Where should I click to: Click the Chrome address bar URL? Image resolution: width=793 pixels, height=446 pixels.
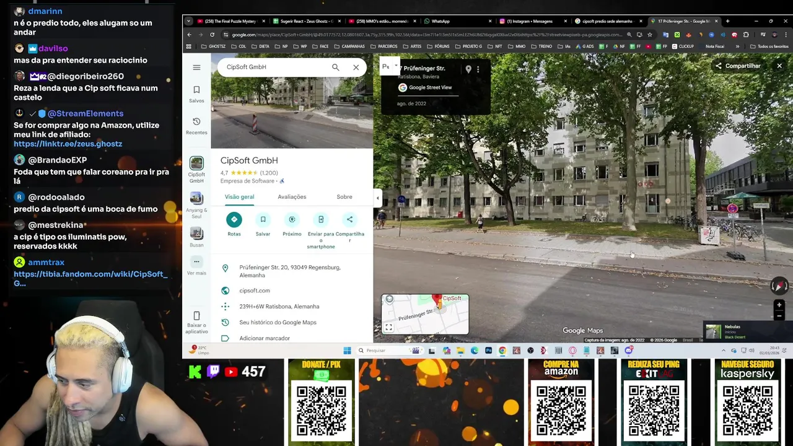point(427,35)
